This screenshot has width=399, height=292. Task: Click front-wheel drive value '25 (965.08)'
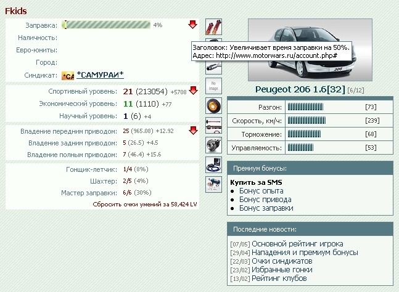(x=138, y=131)
